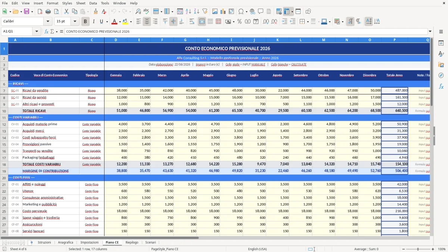
Task: Open the Underline style dropdown arrow
Action: pos(107,22)
